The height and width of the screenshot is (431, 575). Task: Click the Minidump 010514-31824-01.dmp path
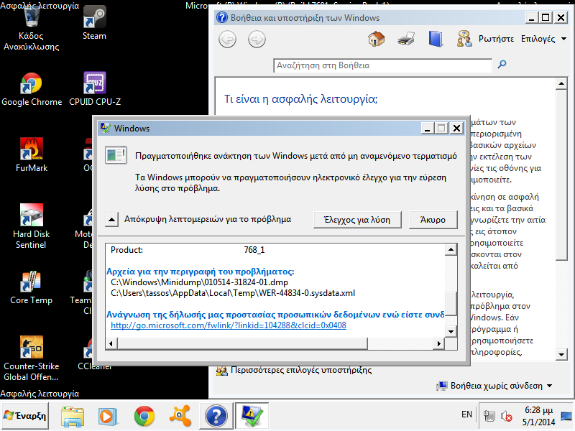[x=200, y=282]
